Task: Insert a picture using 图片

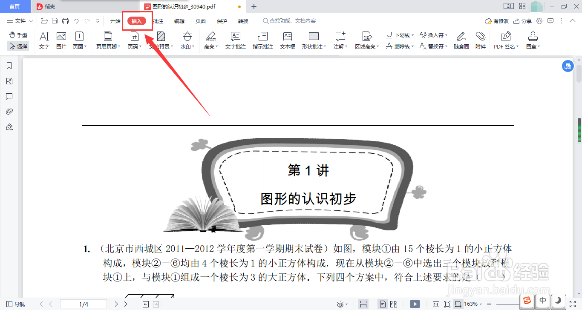Action: (x=61, y=41)
